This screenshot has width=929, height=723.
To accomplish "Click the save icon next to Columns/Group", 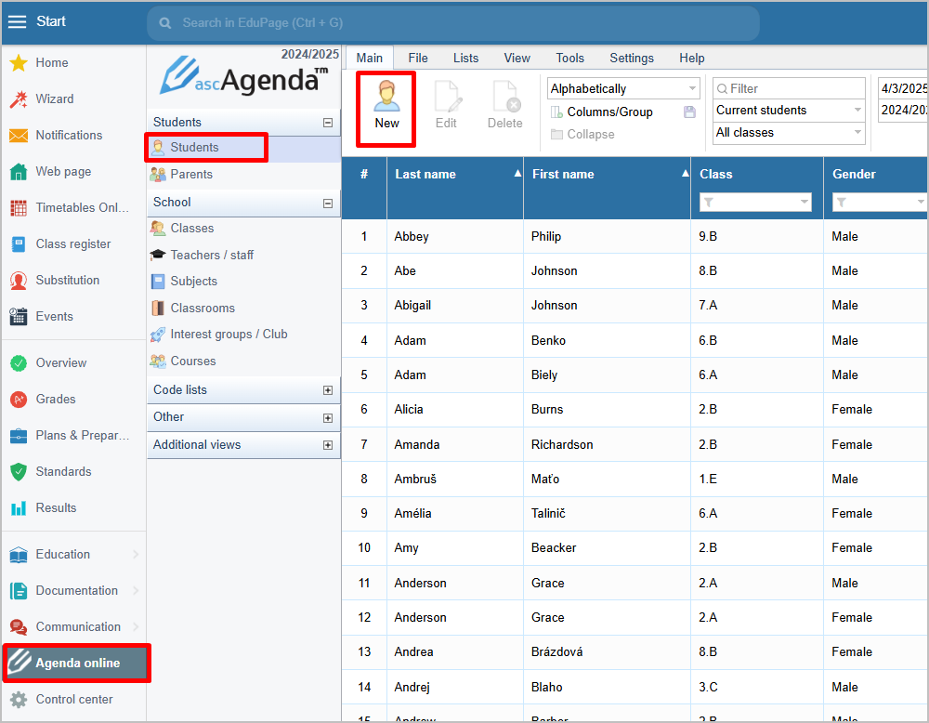I will 689,112.
